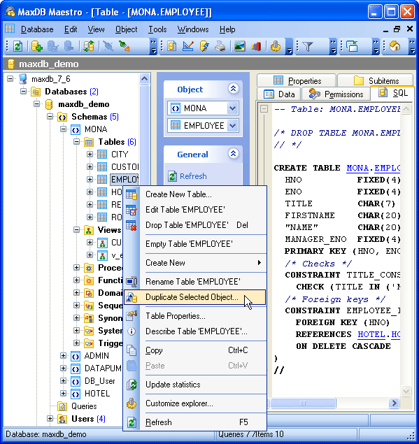Click the explorer tree scroll-up arrow
Screen dimensions: 419x444
click(x=145, y=78)
